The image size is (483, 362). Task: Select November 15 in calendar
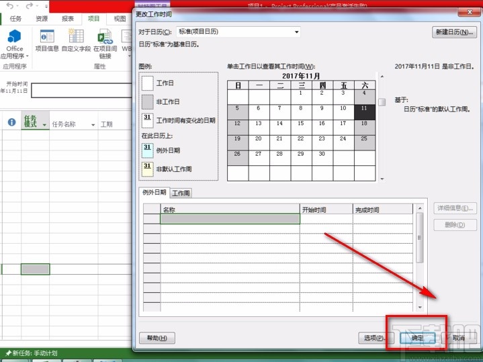(x=301, y=127)
